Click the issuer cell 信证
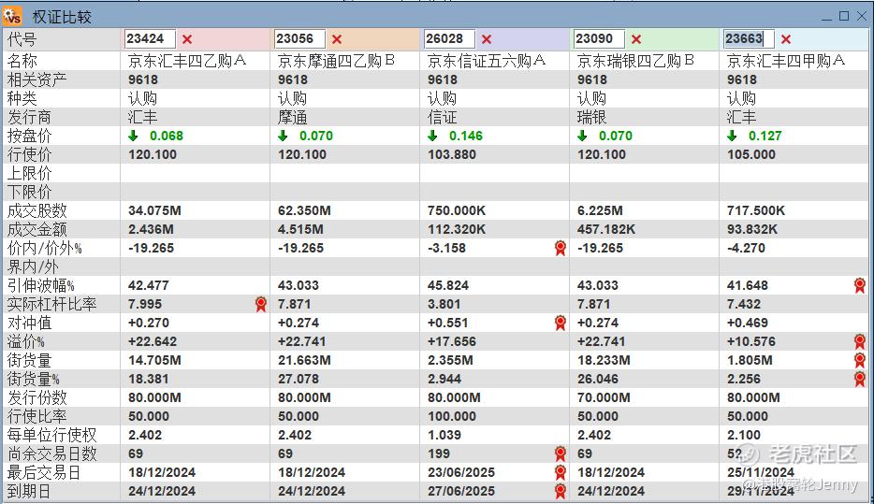The image size is (874, 504). tap(442, 117)
